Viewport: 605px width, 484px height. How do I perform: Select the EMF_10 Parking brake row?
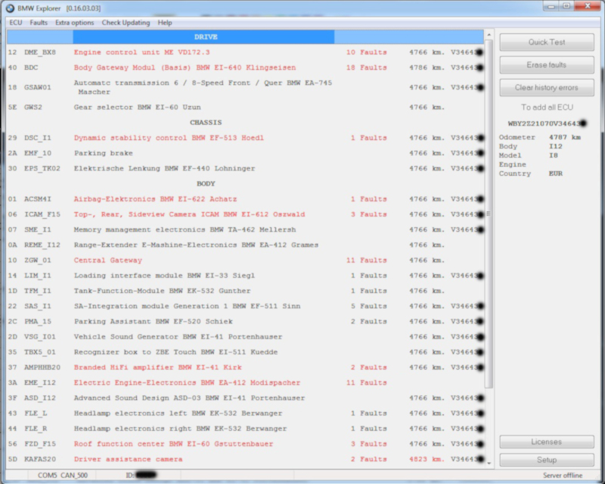(x=245, y=153)
